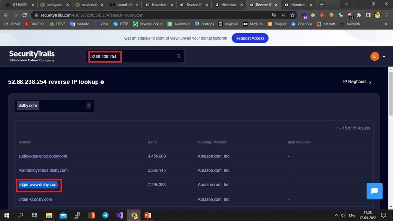Close the active Reverse IP tab
This screenshot has width=393, height=221.
click(x=276, y=5)
